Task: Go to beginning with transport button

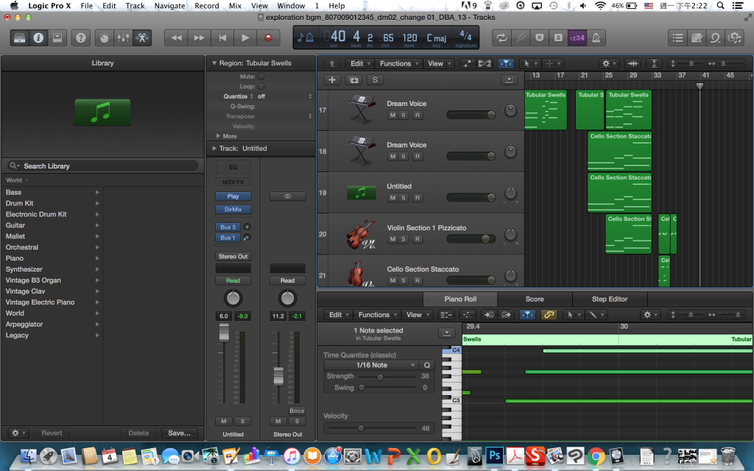Action: point(222,38)
